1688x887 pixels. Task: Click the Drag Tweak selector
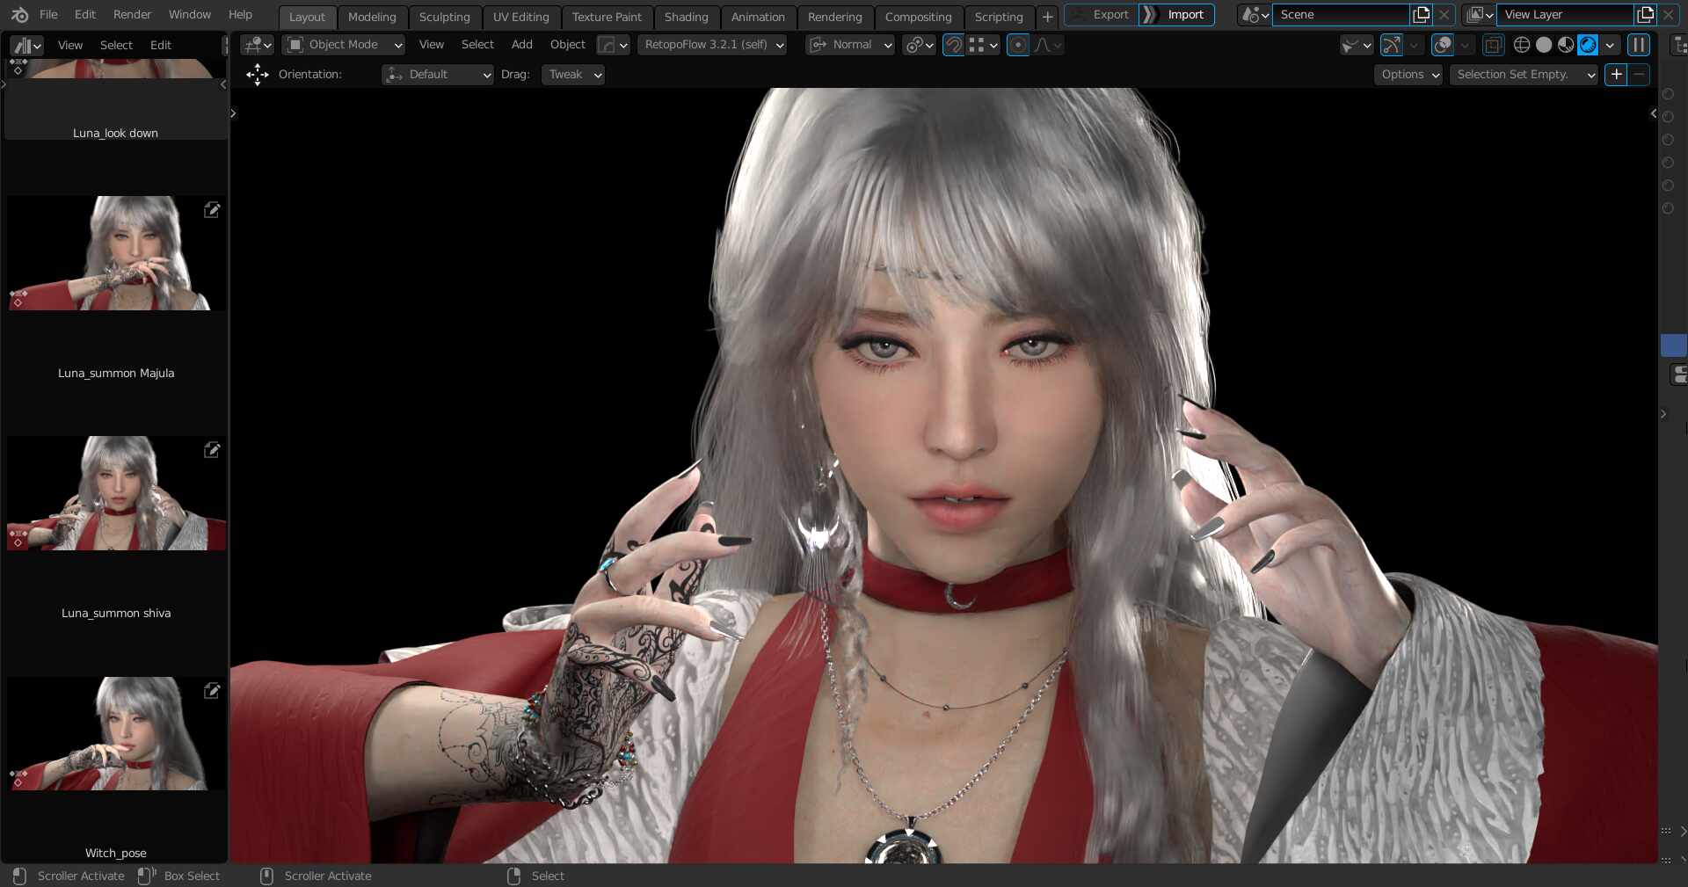572,75
